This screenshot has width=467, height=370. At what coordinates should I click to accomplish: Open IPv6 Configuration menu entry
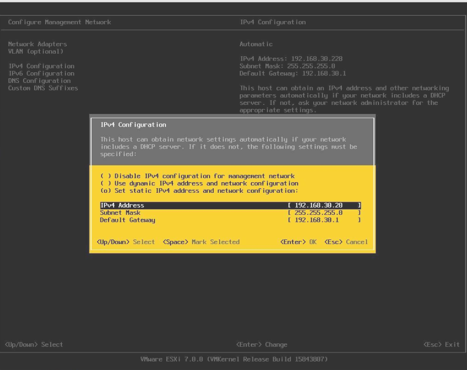click(x=41, y=73)
